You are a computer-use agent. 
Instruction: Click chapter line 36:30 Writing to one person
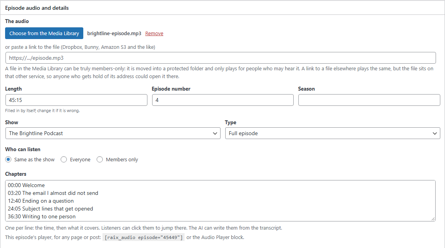(x=42, y=216)
